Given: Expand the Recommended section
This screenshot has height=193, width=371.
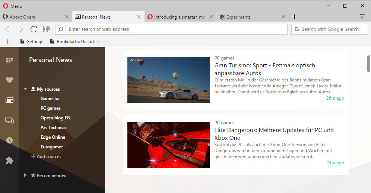Looking at the screenshot, I should [x=25, y=175].
